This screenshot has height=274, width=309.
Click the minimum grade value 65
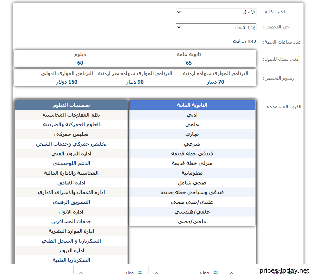pyautogui.click(x=189, y=63)
